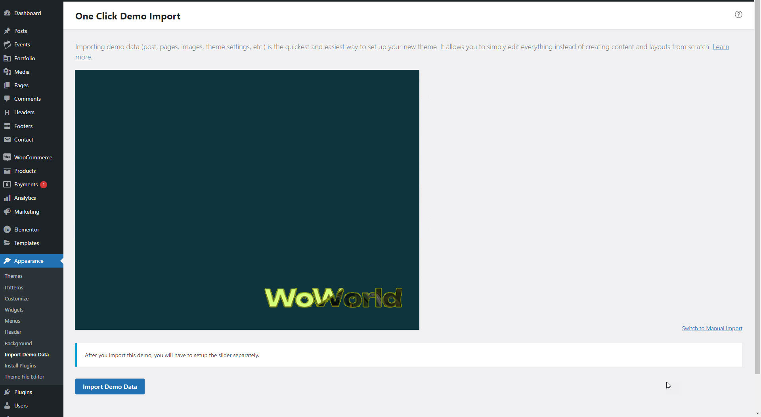The width and height of the screenshot is (761, 417).
Task: Click the Pages icon
Action: pyautogui.click(x=7, y=85)
